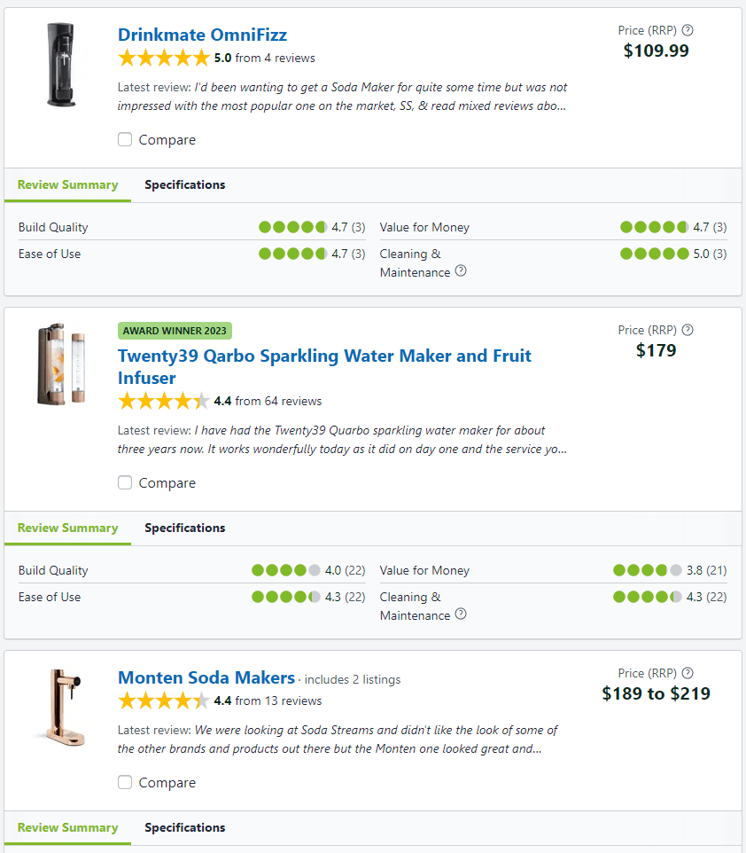Select Review Summary tab under Twenty39 Qarbo
746x853 pixels.
click(x=68, y=528)
